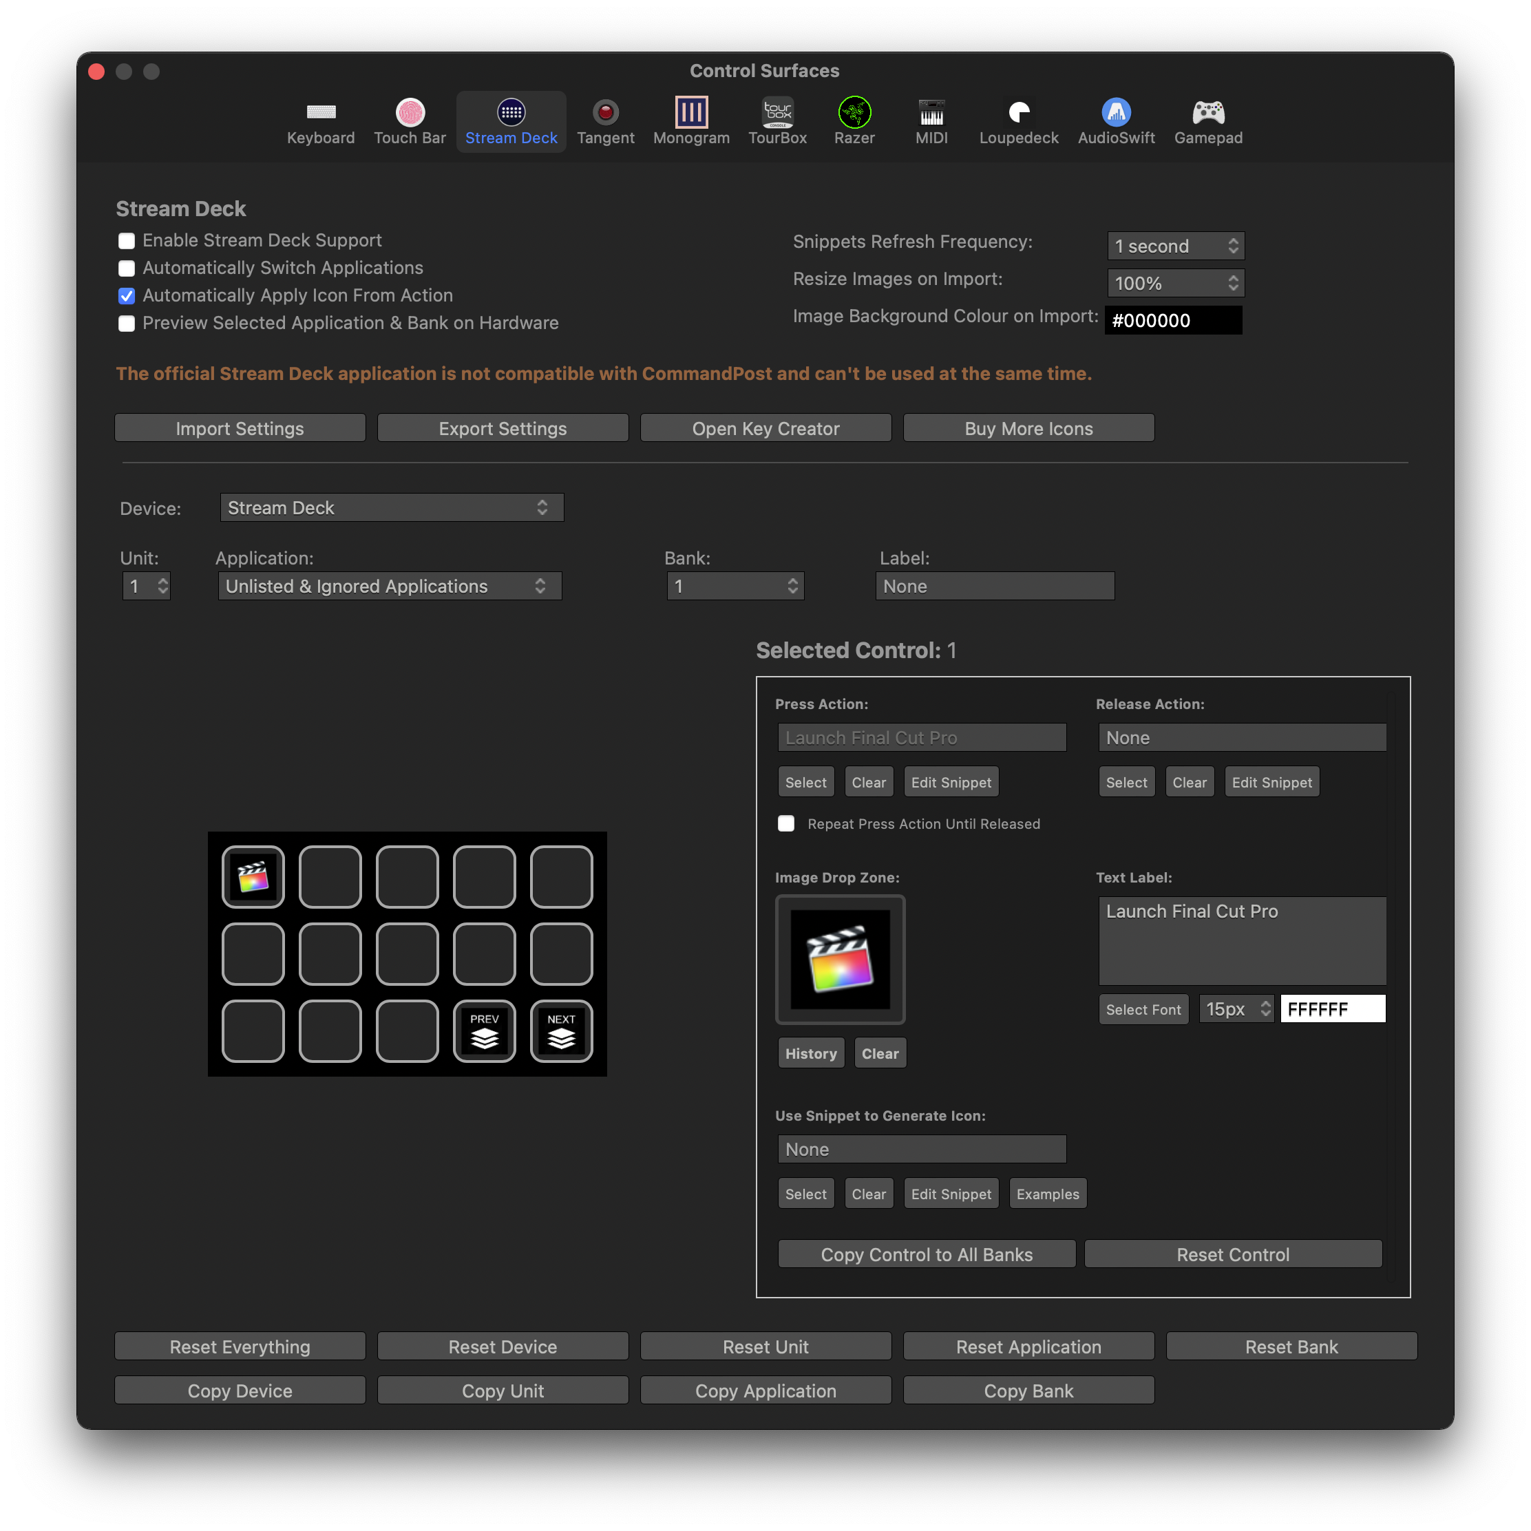Open the Keyboard control surface tab

pos(320,122)
